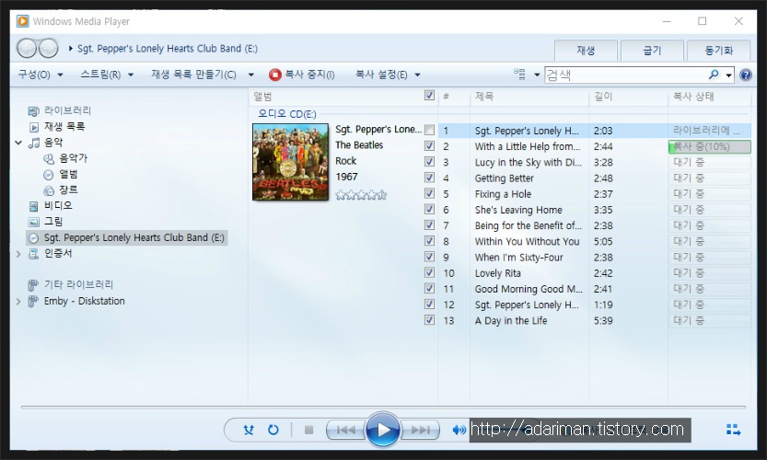Uncheck Lucy in the Sky checkbox
This screenshot has height=460, width=767.
429,161
